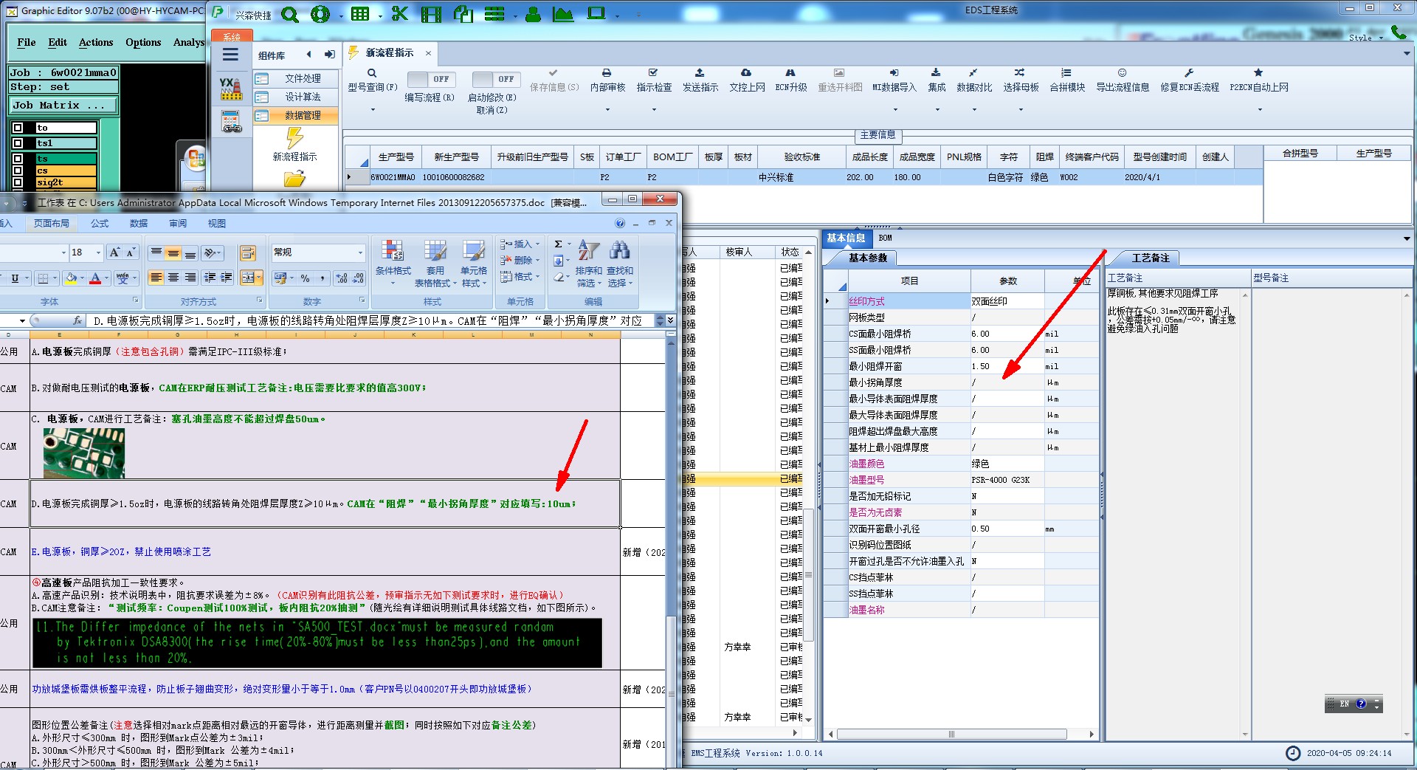The height and width of the screenshot is (770, 1417).
Task: Click Job Matrix button in Graphic Editor
Action: click(63, 106)
